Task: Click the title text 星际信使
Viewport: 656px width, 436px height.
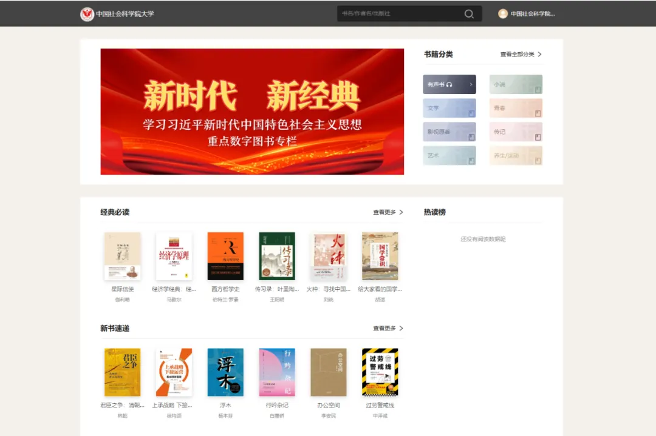Action: click(122, 289)
